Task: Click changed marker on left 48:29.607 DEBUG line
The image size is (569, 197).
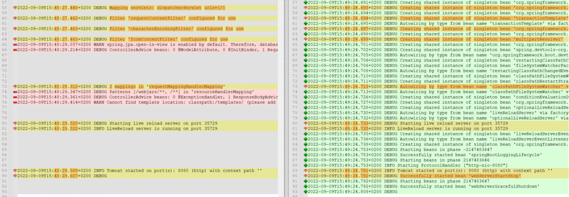Action: pos(16,176)
